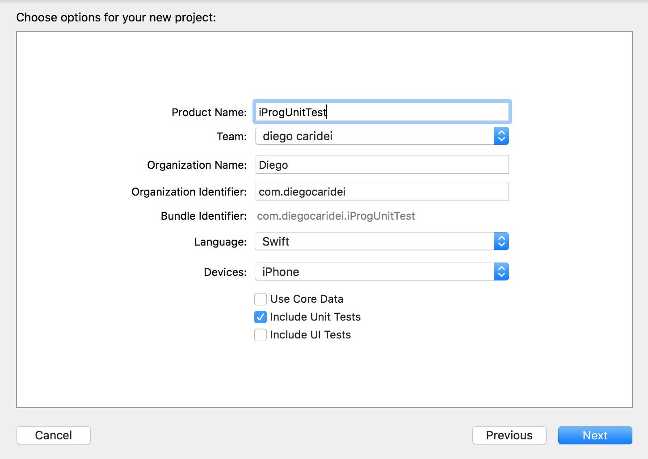Click the Product Name text field
The width and height of the screenshot is (648, 459).
[x=382, y=112]
